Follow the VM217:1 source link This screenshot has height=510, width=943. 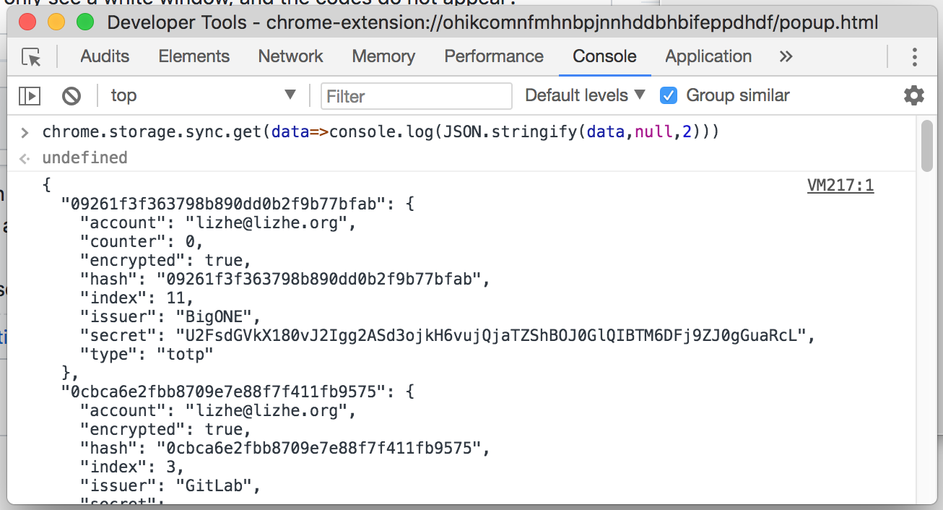[x=840, y=185]
